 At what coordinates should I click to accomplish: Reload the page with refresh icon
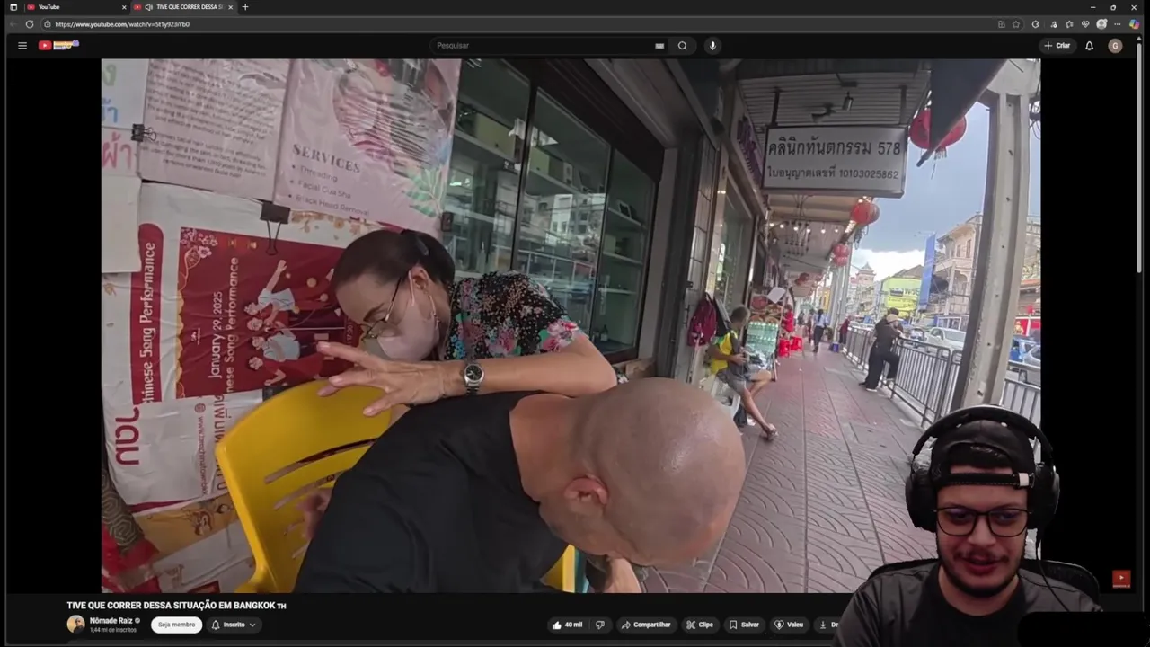click(x=29, y=24)
